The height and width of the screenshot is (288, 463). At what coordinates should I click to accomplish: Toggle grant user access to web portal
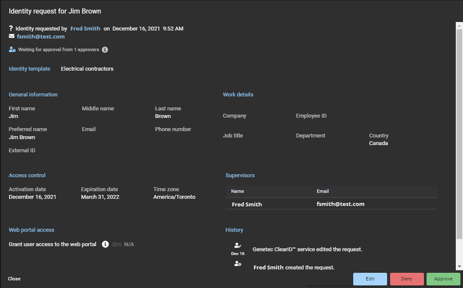[x=117, y=244]
